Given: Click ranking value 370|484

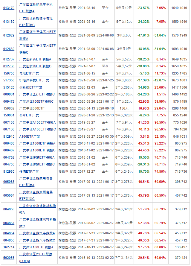Looking at the screenshot, I should coord(181,258).
